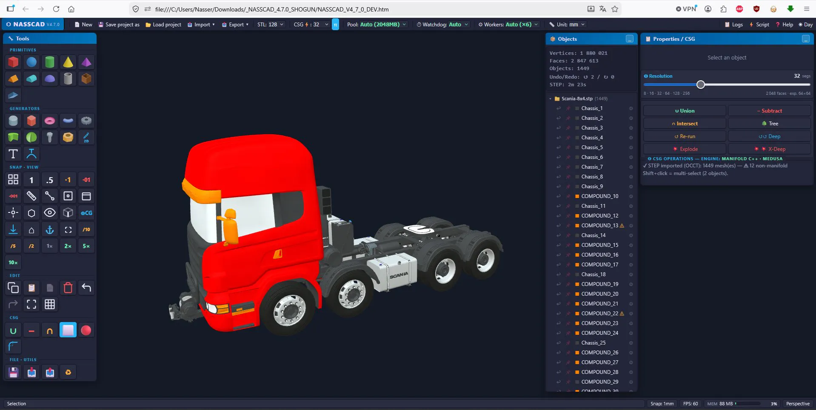Click the CG center-of-gravity button
Viewport: 816px width, 410px height.
click(x=86, y=212)
